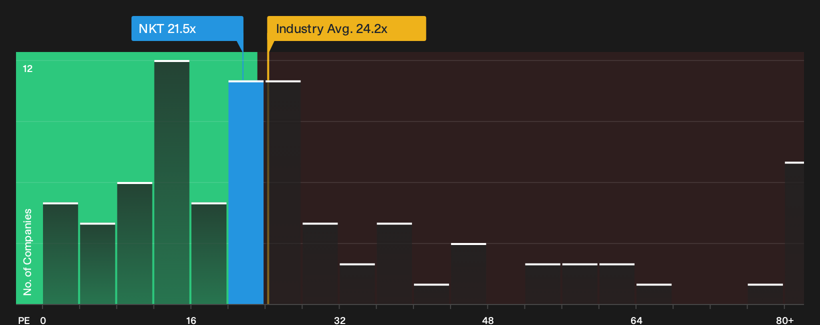The height and width of the screenshot is (325, 820).
Task: Click the No. of Companies axis title
Action: pyautogui.click(x=27, y=252)
